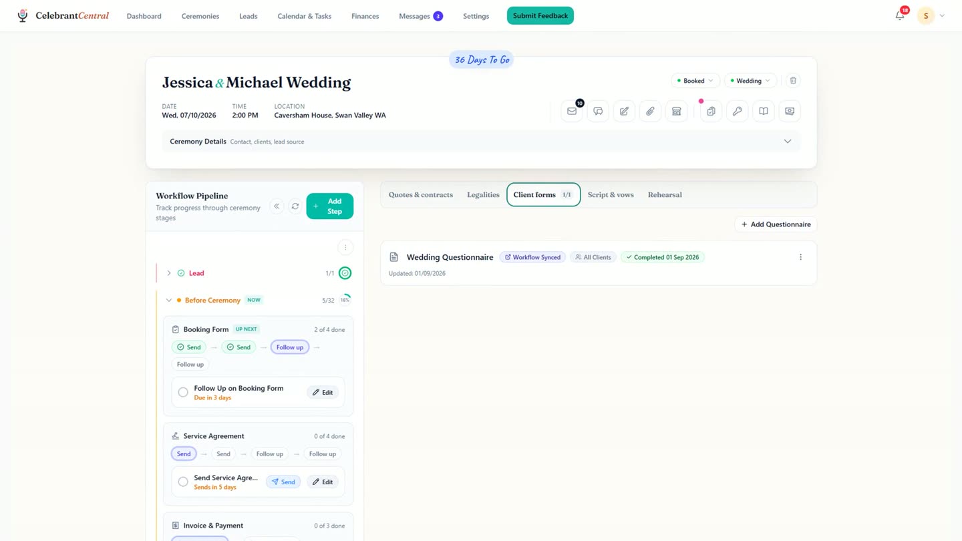Click the CelebrantCentral microphone logo
962x541 pixels.
[23, 15]
